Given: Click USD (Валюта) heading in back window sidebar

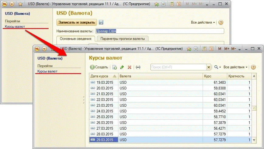Looking at the screenshot, I should pos(18,14).
